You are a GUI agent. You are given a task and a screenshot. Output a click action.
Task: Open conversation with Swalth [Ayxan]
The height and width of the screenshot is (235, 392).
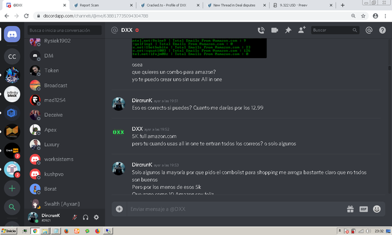pyautogui.click(x=64, y=204)
